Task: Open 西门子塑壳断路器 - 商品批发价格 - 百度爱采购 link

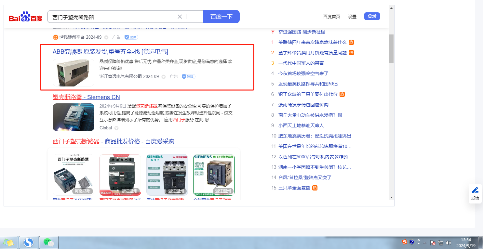Action: pos(114,141)
